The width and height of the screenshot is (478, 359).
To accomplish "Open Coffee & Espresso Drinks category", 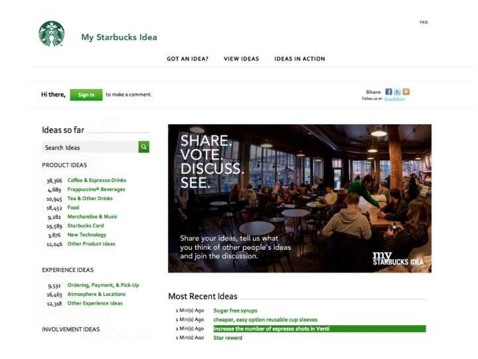I will pos(97,180).
